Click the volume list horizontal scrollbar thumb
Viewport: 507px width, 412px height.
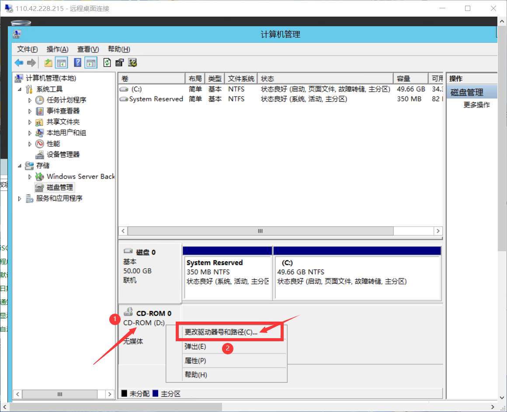pos(260,231)
